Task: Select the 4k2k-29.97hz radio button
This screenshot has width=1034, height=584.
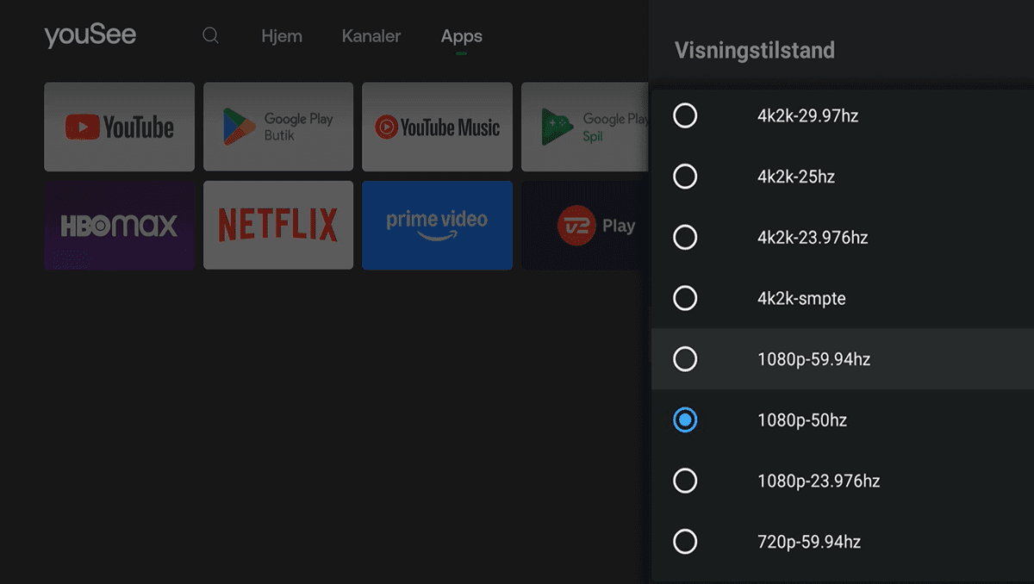Action: pos(685,115)
